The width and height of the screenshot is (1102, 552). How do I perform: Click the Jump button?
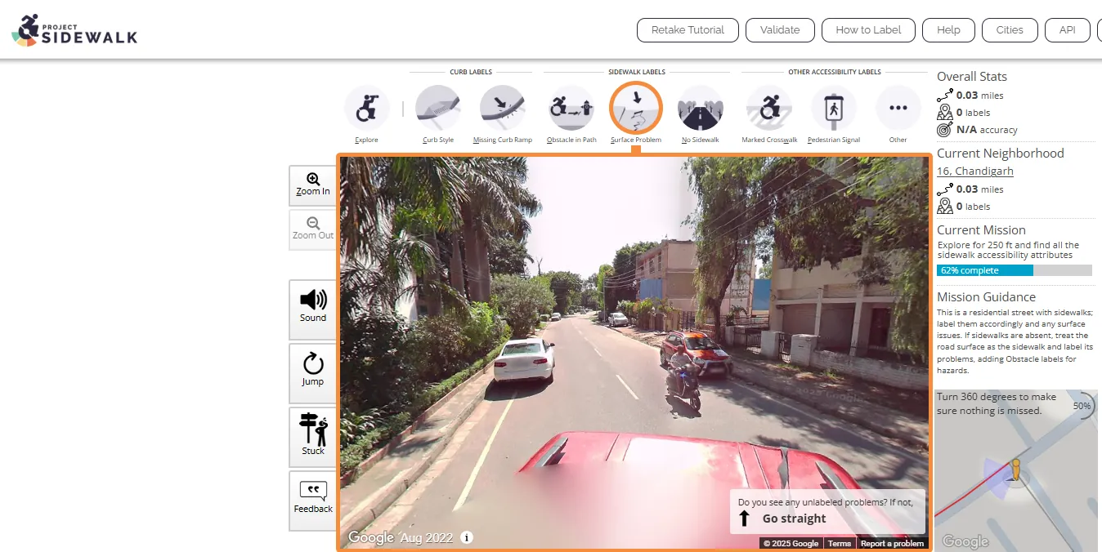313,372
